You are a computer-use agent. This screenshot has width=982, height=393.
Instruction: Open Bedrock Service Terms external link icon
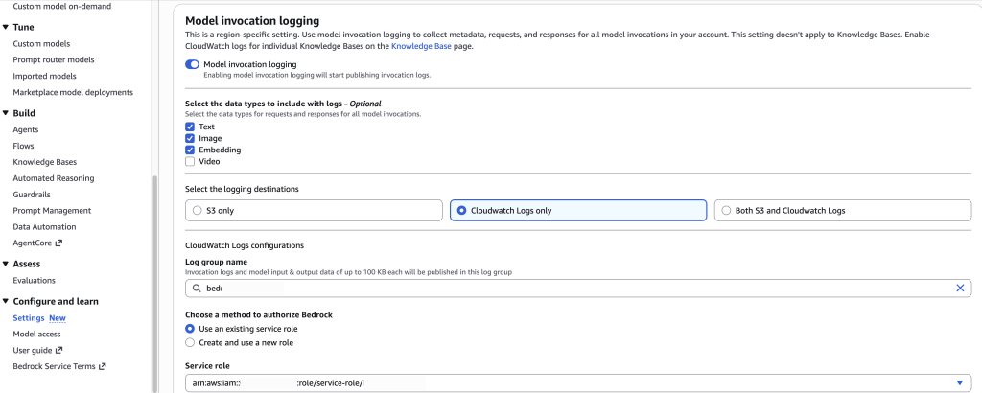pos(102,366)
